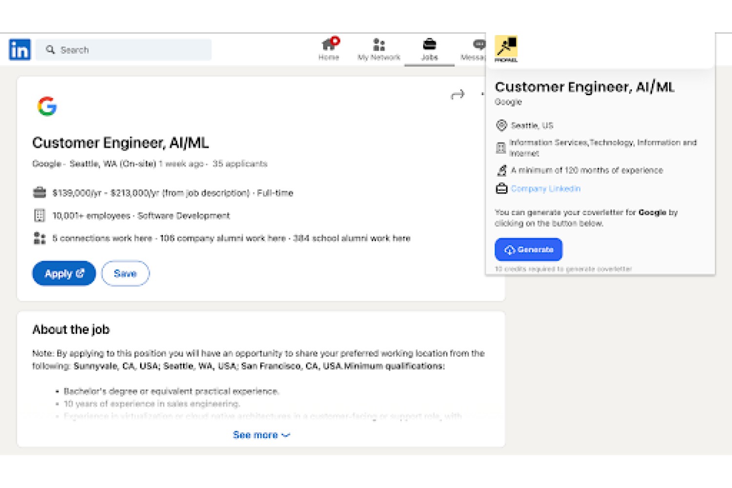The height and width of the screenshot is (488, 732).
Task: Click the briefcase salary icon
Action: pyautogui.click(x=40, y=193)
